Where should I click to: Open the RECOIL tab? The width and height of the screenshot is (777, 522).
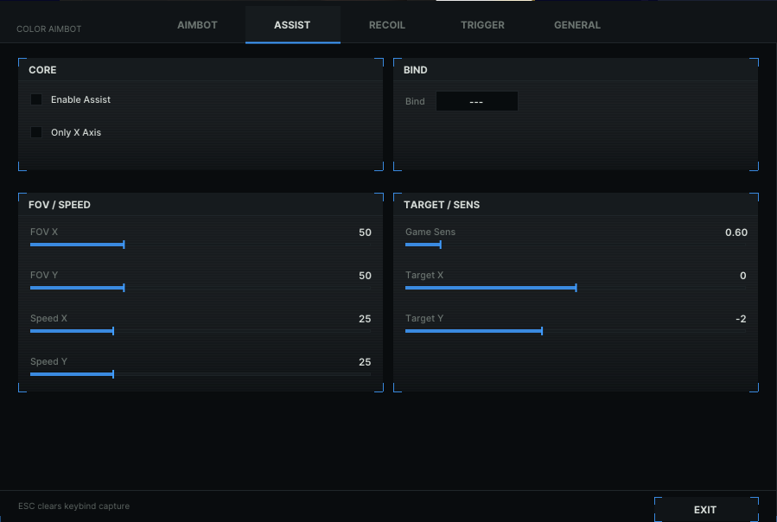[x=387, y=25]
